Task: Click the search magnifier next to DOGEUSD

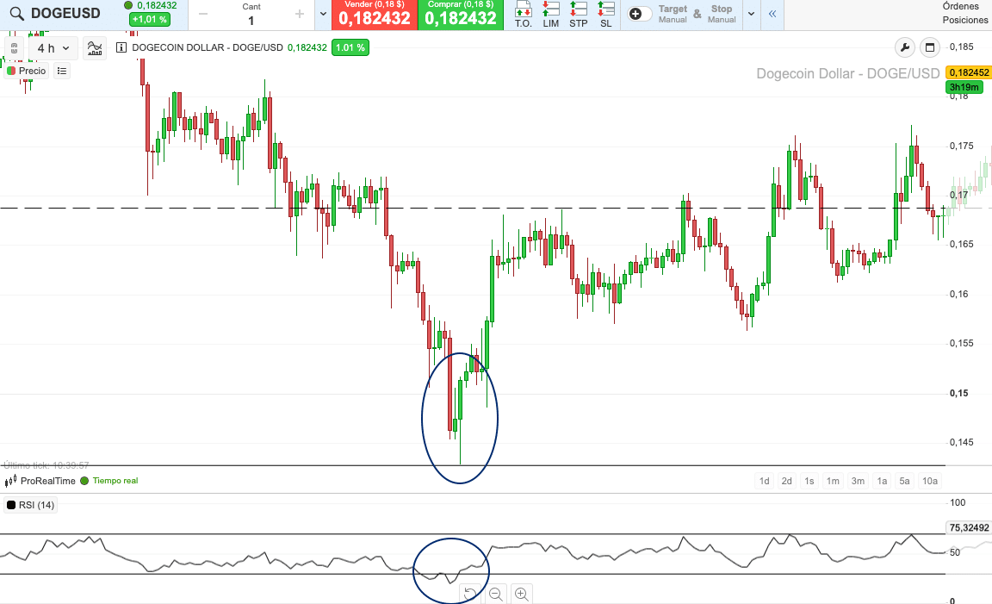Action: pos(15,14)
